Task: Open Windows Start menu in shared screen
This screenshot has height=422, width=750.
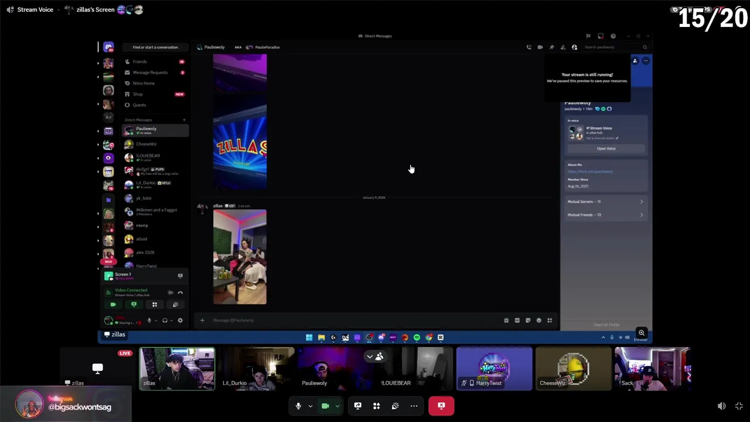Action: (x=309, y=338)
